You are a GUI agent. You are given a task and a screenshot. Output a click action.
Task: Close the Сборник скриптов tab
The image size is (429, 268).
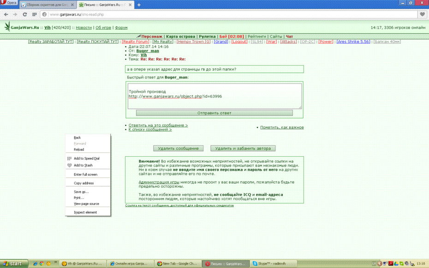click(x=72, y=5)
